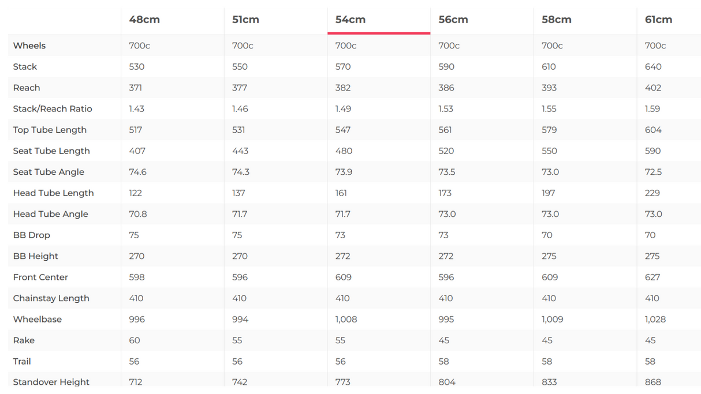Select the 51cm size column header
This screenshot has height=394, width=701.
point(245,20)
